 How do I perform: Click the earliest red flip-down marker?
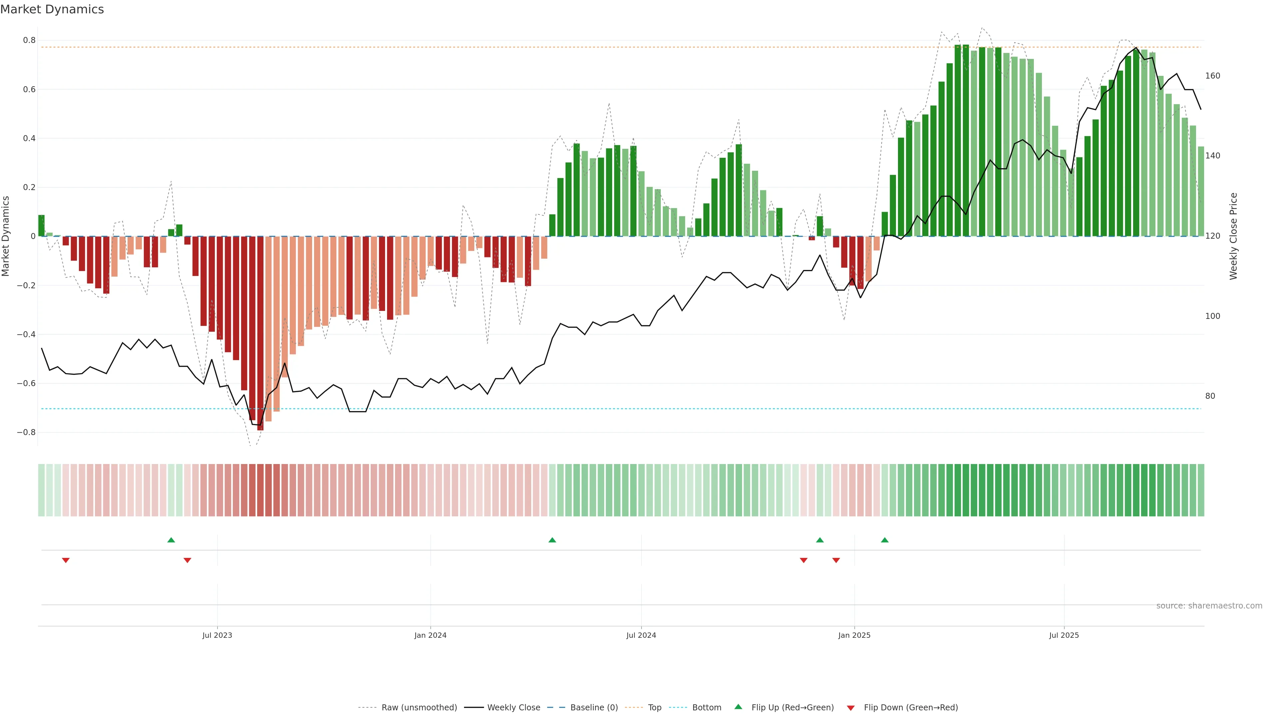click(x=66, y=560)
